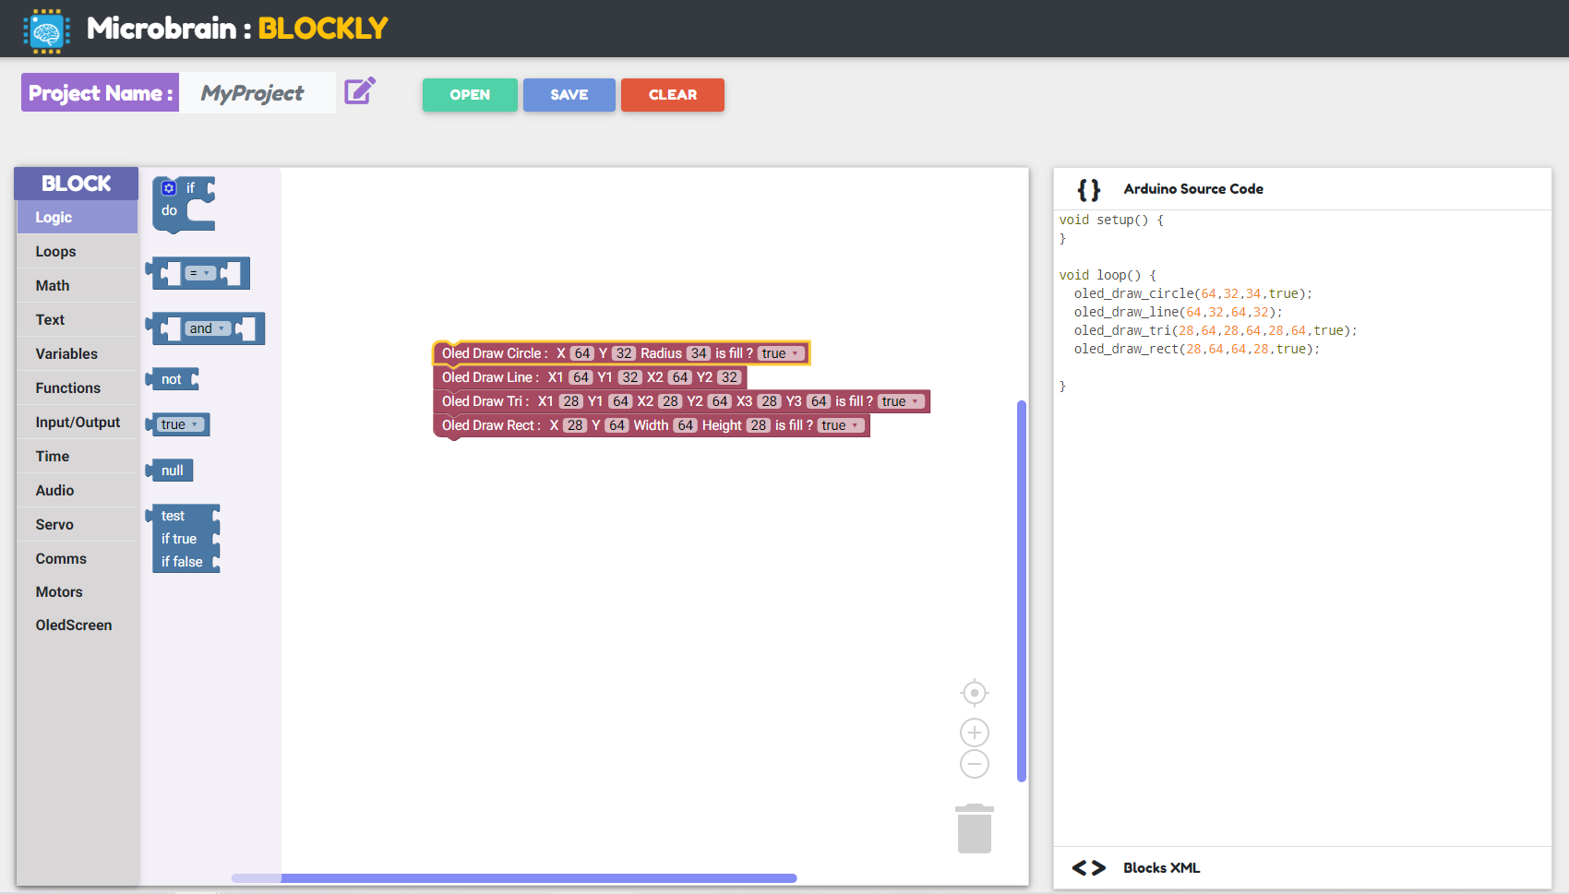Expand the 'and' operator dropdown in toolbox

point(208,328)
